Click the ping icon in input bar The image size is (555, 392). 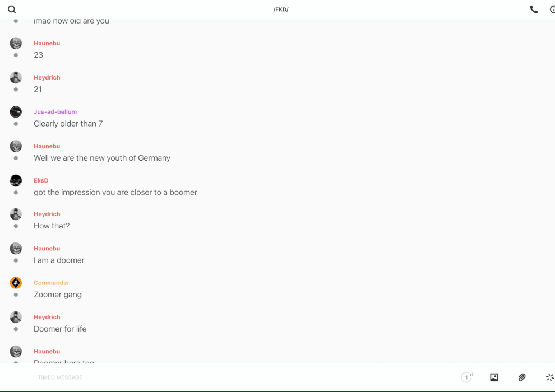point(550,377)
